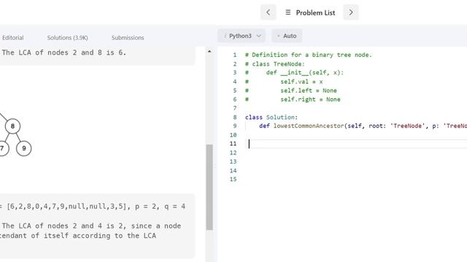
Task: Click comment '# Definition for a binary tree node.'
Action: tap(309, 55)
